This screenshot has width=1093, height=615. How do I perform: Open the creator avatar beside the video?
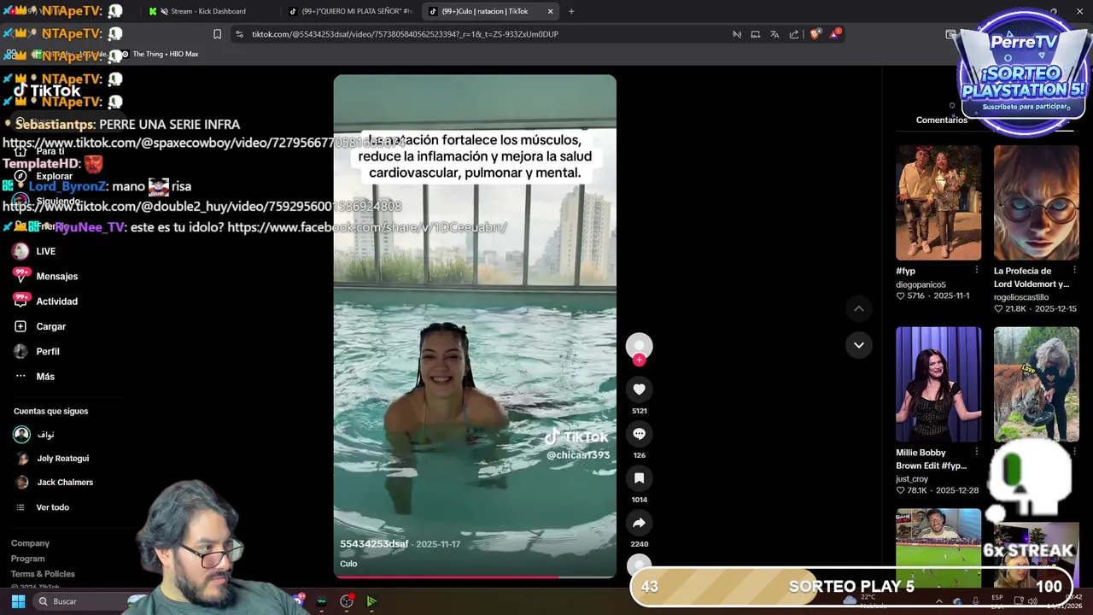pyautogui.click(x=639, y=346)
